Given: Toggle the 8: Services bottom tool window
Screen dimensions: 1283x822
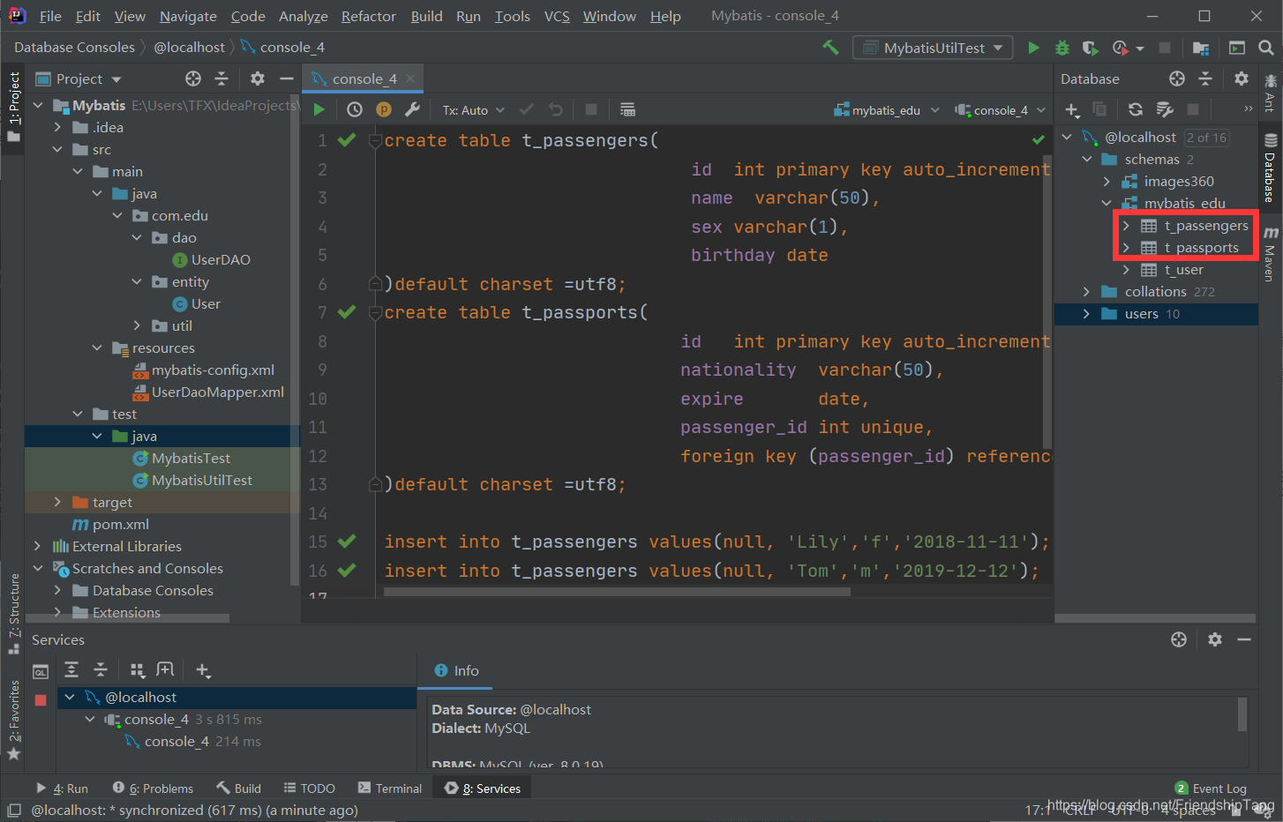Looking at the screenshot, I should click(483, 788).
